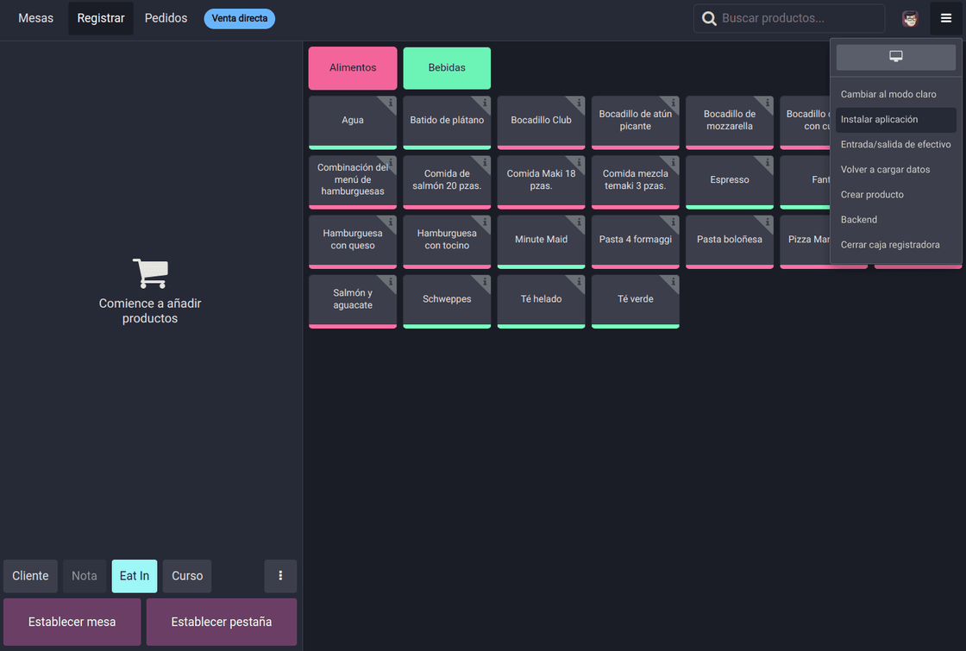
Task: Show info for Pasta 4 formaggi
Action: point(674,222)
